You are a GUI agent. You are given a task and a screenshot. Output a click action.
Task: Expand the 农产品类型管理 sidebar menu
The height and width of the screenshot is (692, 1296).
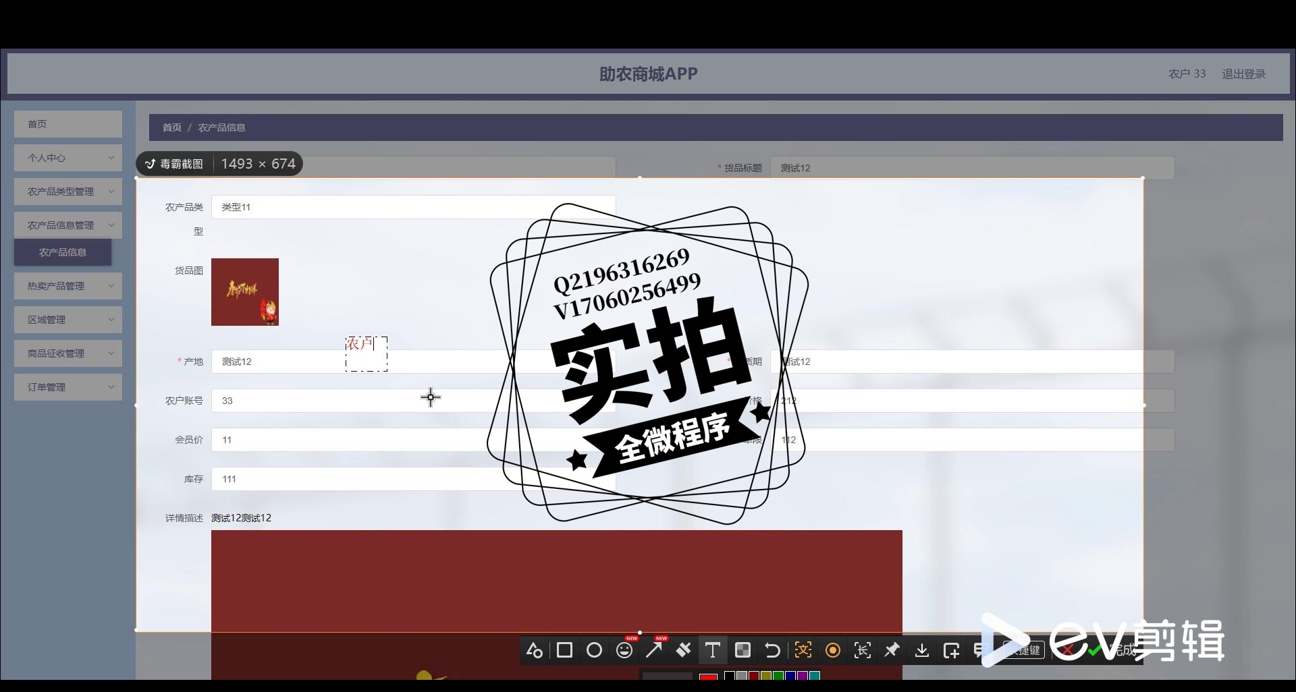(x=68, y=192)
